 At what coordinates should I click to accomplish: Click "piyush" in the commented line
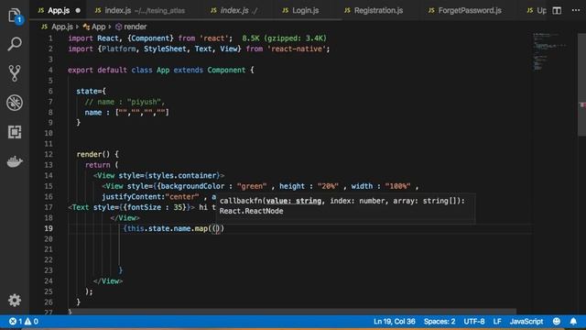pos(144,102)
